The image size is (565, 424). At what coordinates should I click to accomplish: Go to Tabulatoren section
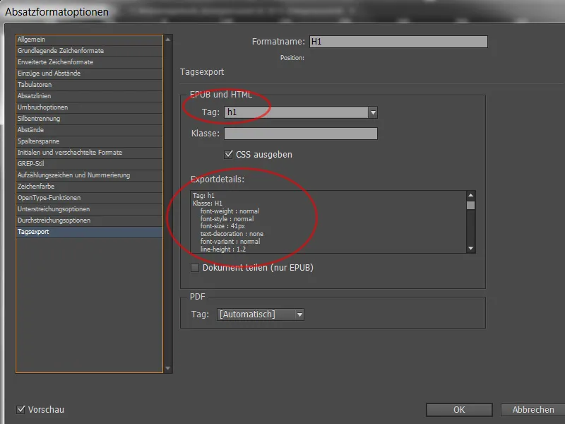(x=90, y=85)
